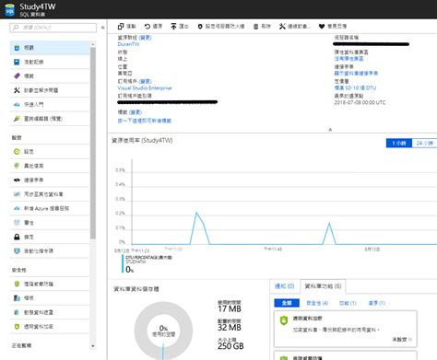Collapse the essentials section chevron
Image resolution: width=437 pixels, height=360 pixels.
point(330,130)
